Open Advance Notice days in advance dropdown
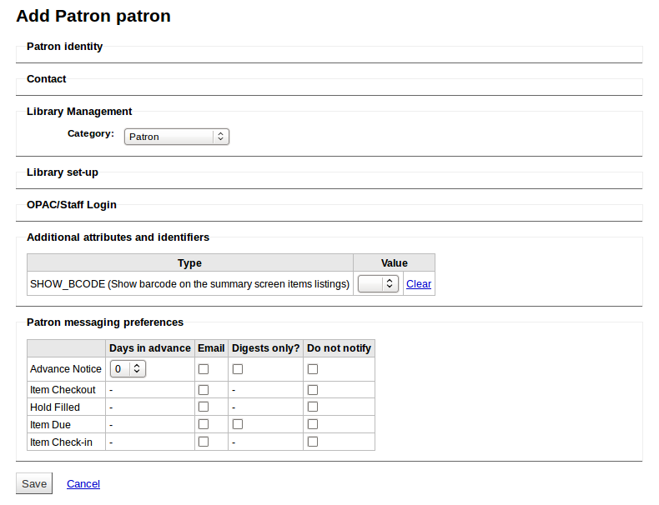 [128, 368]
